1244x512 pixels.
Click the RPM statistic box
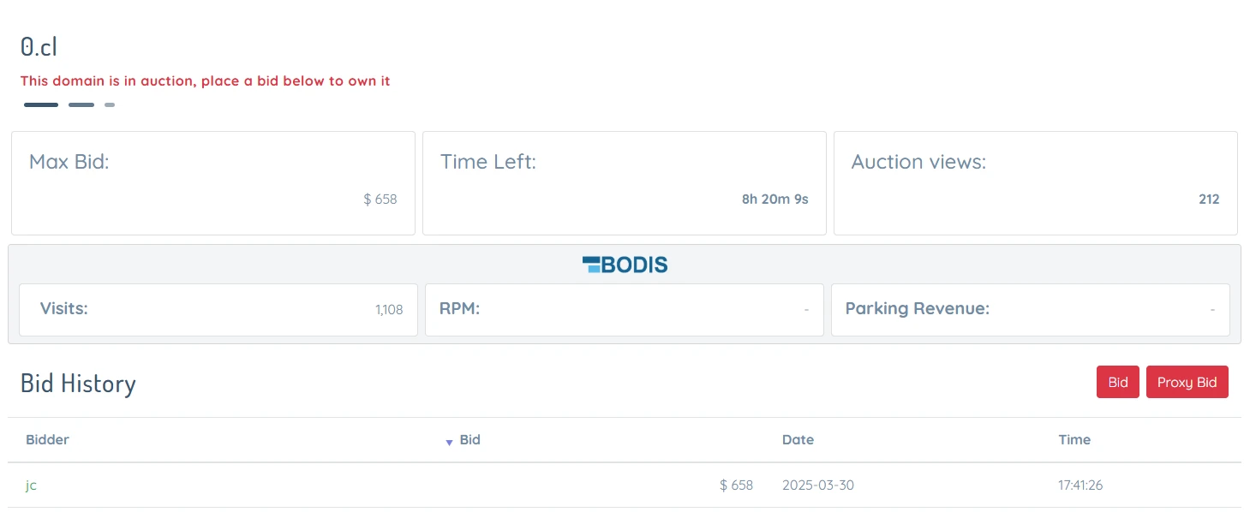[x=624, y=309]
